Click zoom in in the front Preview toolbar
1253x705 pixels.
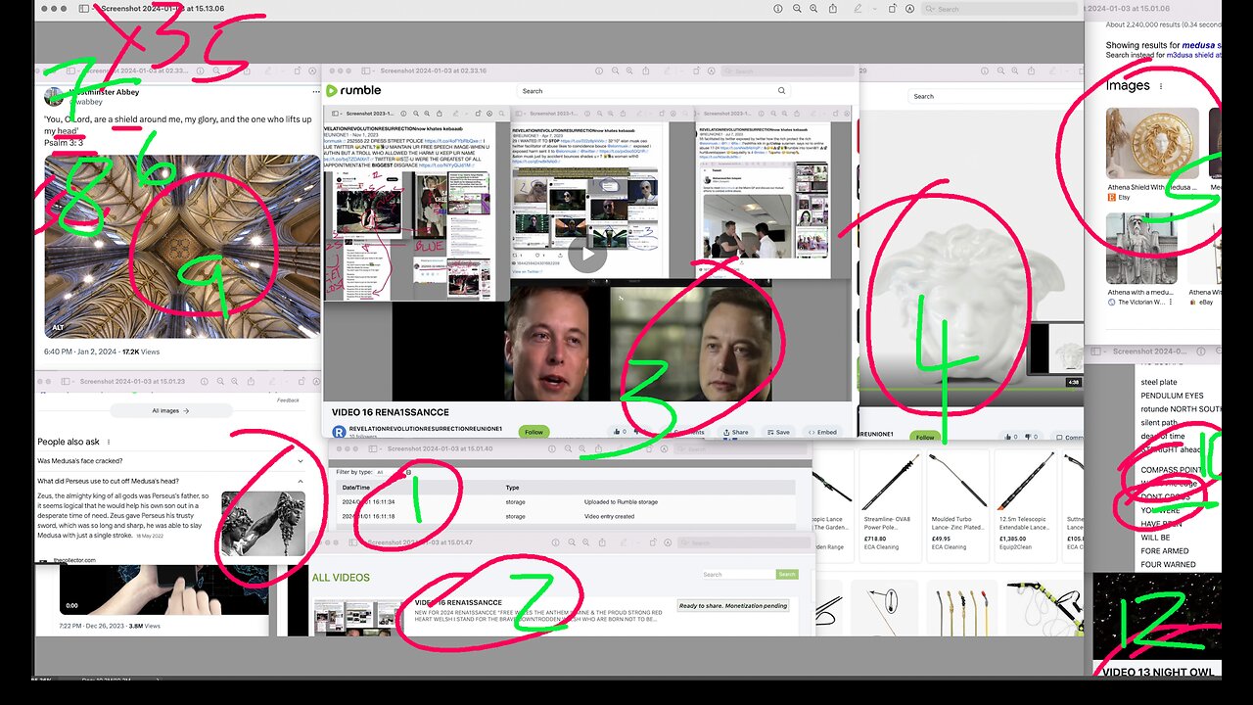tap(814, 8)
